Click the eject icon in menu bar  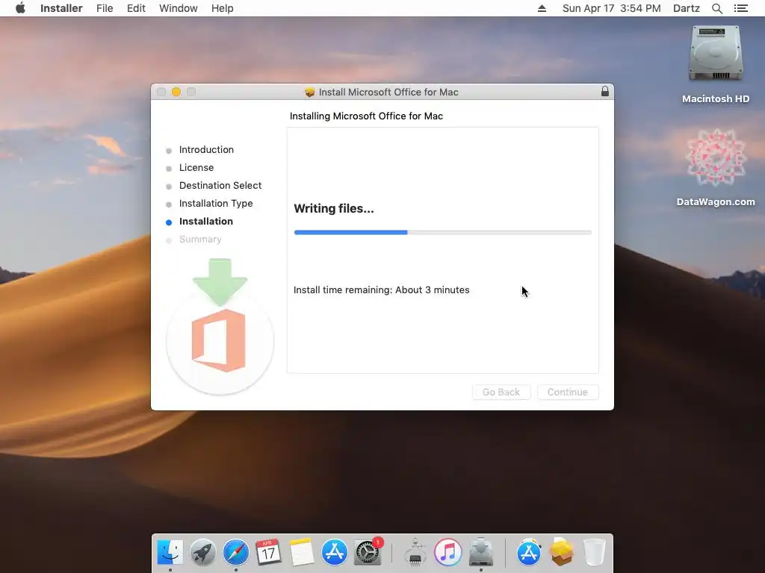pos(542,8)
